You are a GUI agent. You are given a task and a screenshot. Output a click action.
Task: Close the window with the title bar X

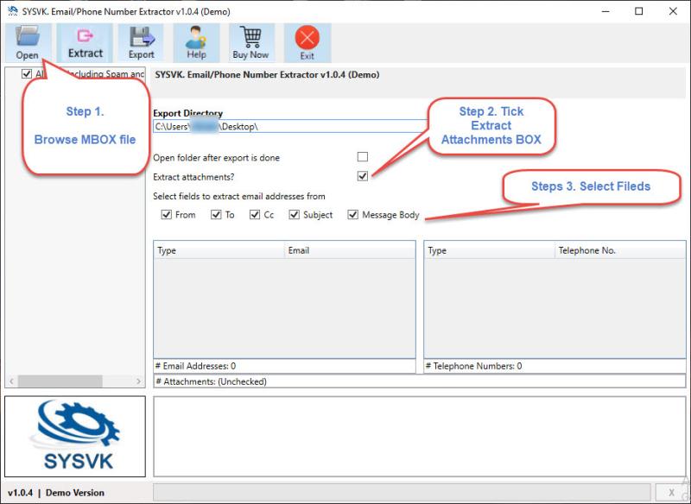(x=673, y=11)
